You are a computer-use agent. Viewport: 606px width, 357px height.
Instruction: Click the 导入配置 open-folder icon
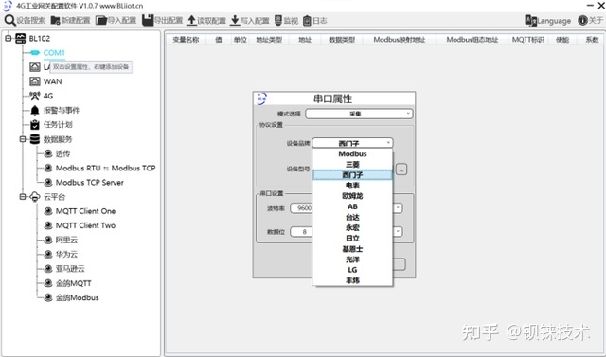101,20
